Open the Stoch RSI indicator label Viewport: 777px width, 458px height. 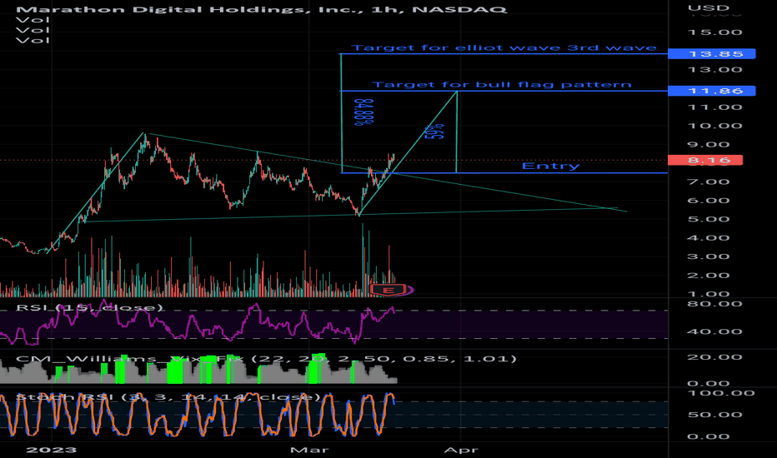[x=168, y=397]
